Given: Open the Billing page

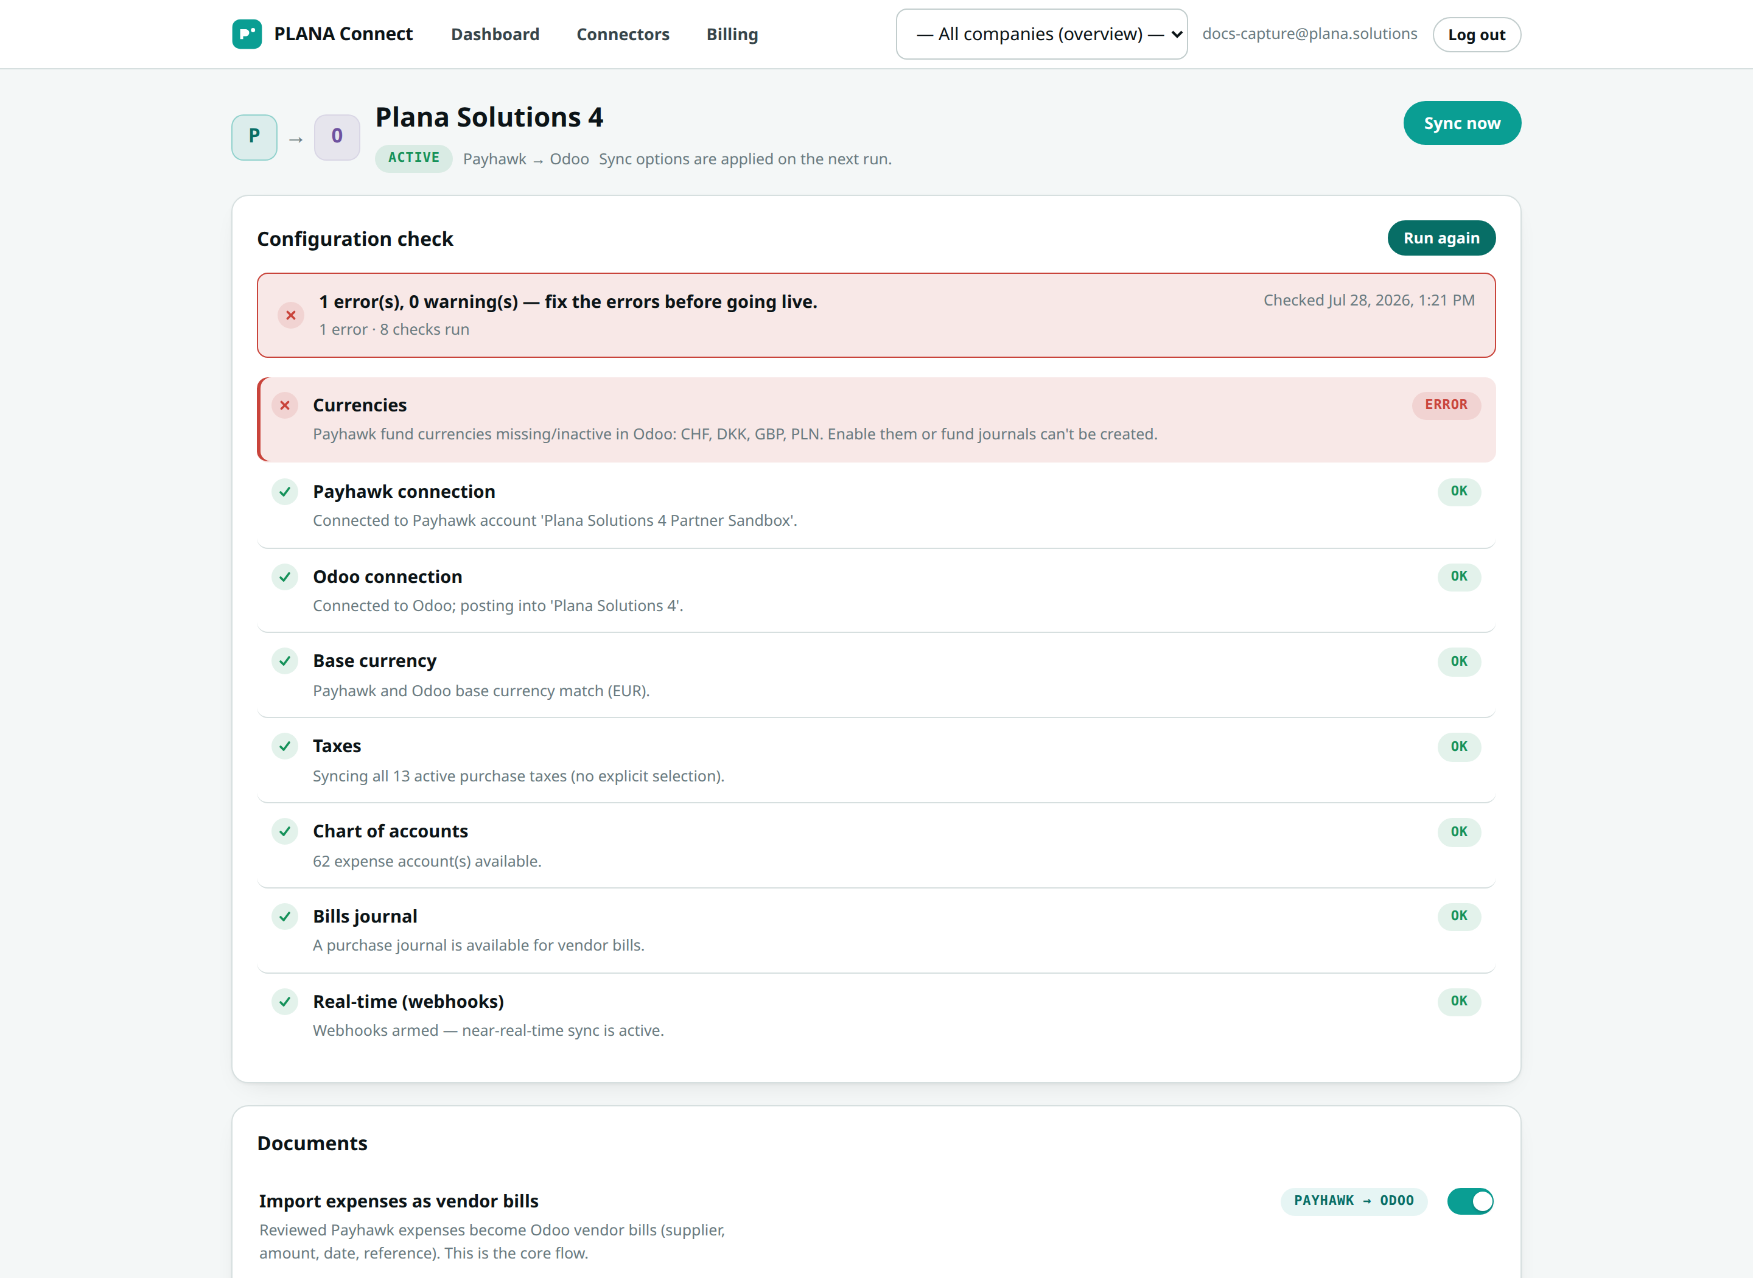Looking at the screenshot, I should pyautogui.click(x=732, y=34).
